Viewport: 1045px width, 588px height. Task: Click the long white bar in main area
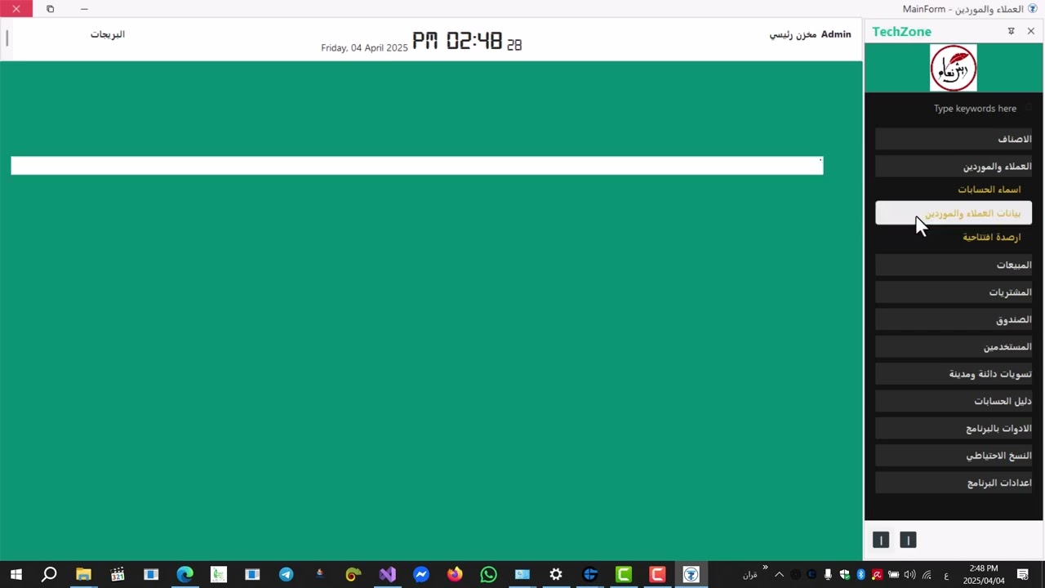click(x=417, y=166)
